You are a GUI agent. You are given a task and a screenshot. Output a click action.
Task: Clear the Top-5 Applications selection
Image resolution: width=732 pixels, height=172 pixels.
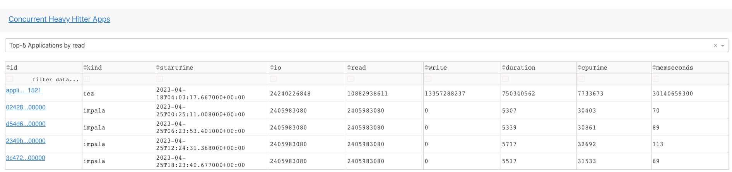(715, 46)
